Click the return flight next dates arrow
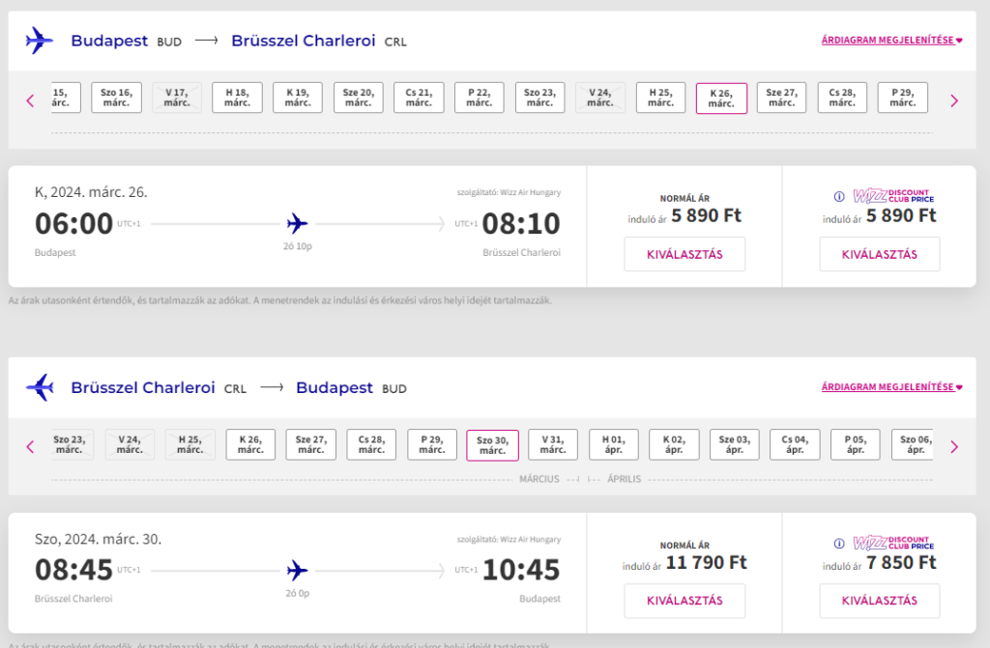Screen dimensions: 990x648 pyautogui.click(x=954, y=447)
